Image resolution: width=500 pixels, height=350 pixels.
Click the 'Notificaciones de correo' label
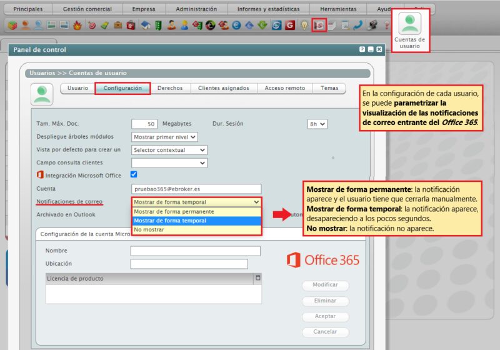pyautogui.click(x=69, y=202)
